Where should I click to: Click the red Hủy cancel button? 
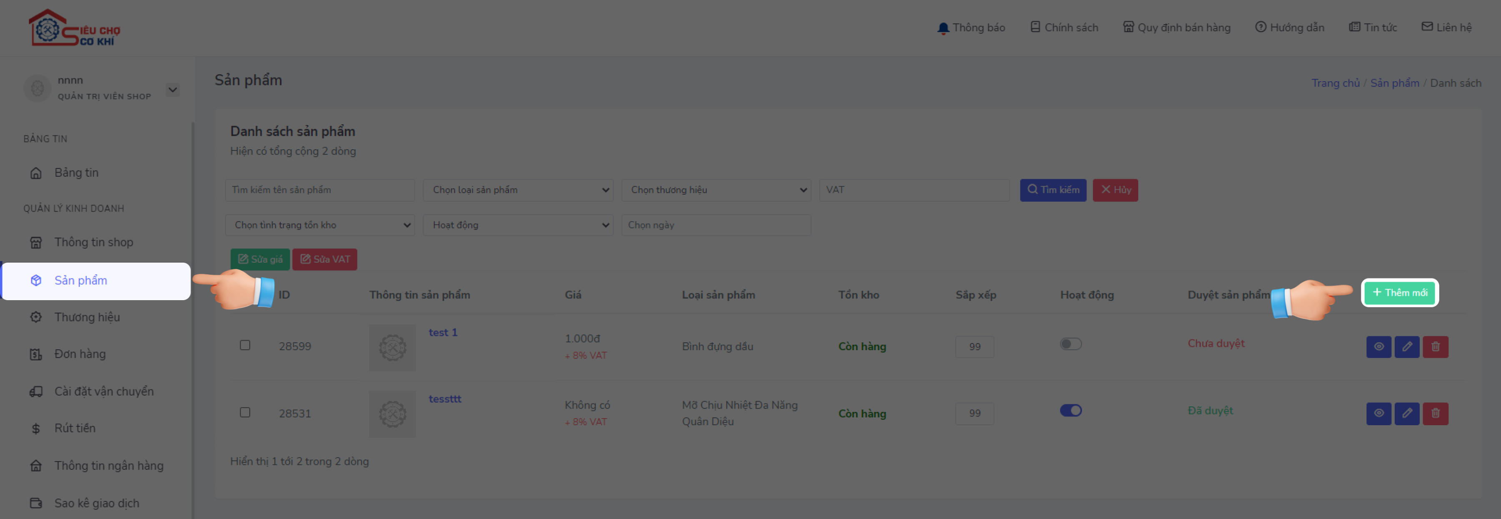coord(1115,190)
